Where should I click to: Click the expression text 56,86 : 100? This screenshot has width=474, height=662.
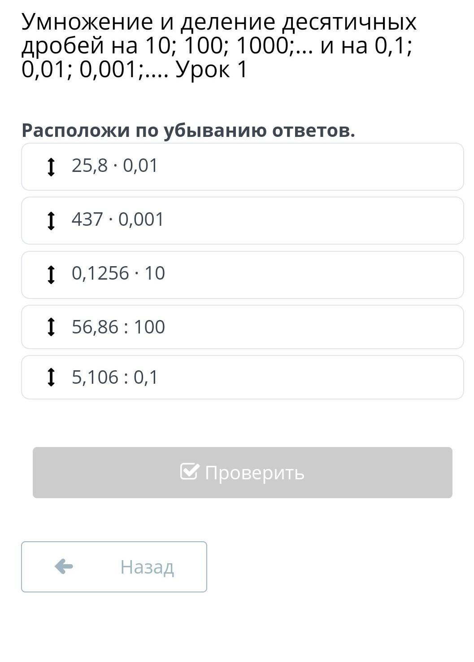[118, 327]
